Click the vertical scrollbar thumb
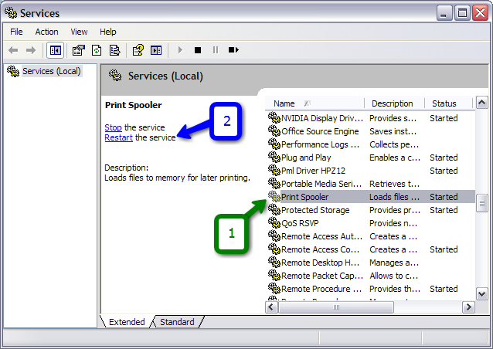The width and height of the screenshot is (493, 349). [x=481, y=204]
